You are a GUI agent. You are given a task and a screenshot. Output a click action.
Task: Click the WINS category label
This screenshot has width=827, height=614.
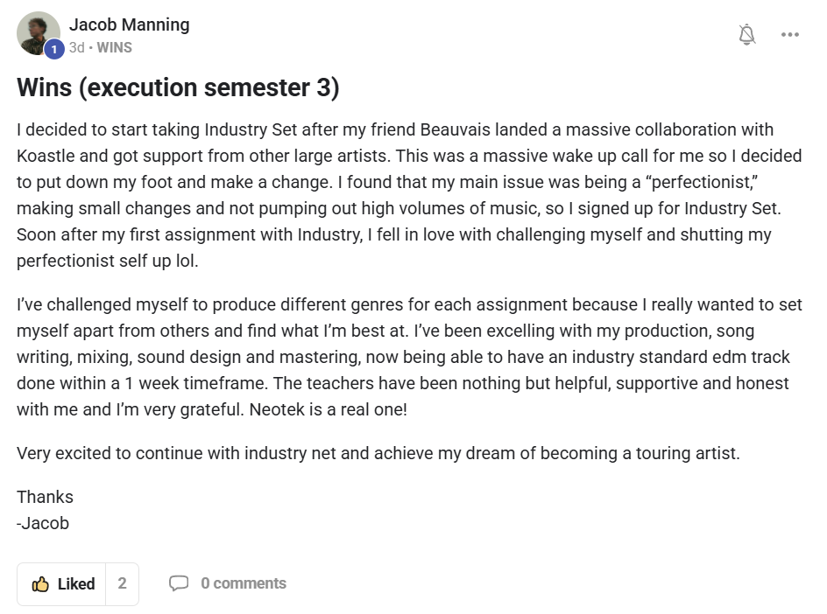[114, 48]
